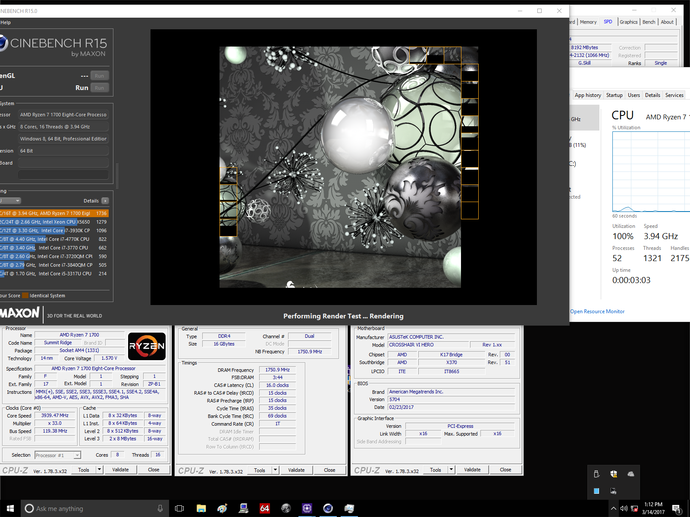Click the Cortana microphone icon

(160, 508)
